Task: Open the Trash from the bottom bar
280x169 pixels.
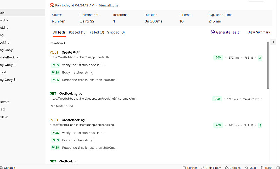Action: 266,168
